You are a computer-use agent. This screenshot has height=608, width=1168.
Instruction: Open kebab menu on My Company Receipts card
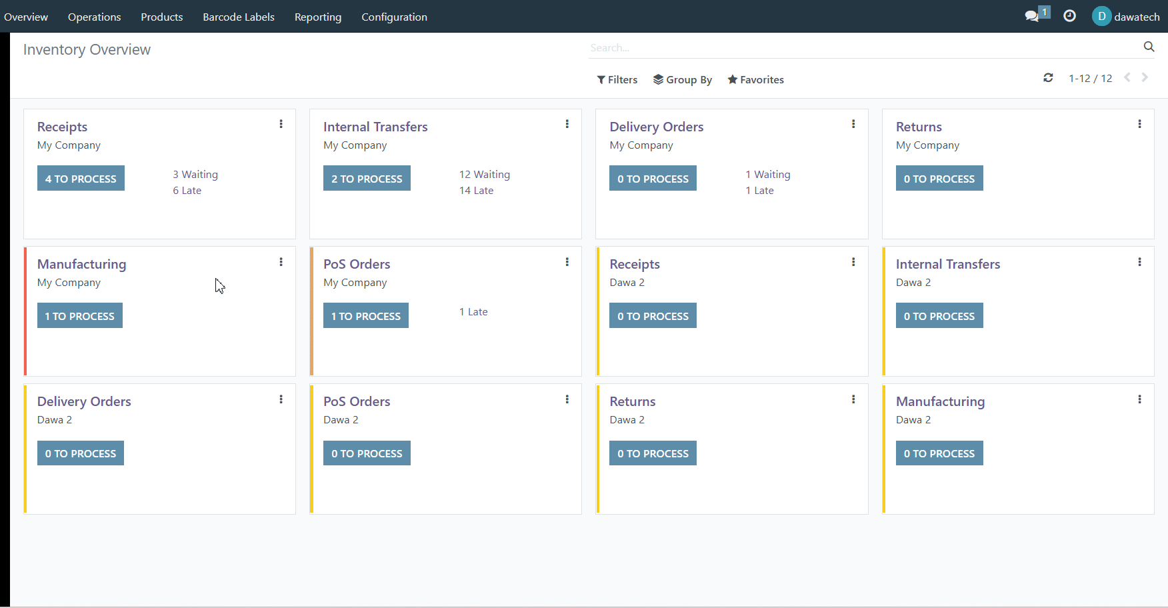coord(281,124)
